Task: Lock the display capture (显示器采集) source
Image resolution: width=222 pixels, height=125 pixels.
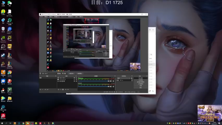Action: coord(77,81)
